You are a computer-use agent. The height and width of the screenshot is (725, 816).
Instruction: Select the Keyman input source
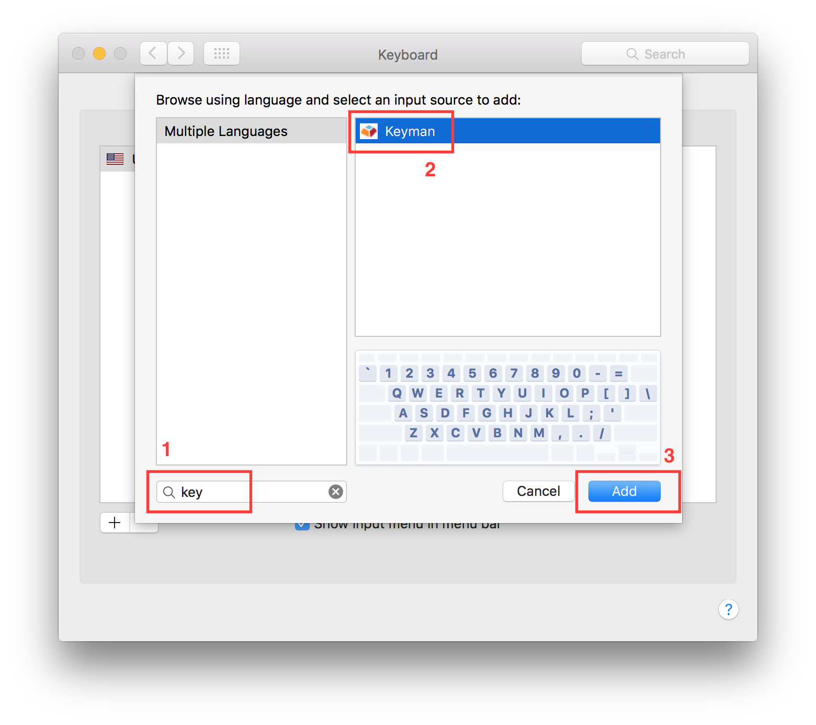[507, 131]
